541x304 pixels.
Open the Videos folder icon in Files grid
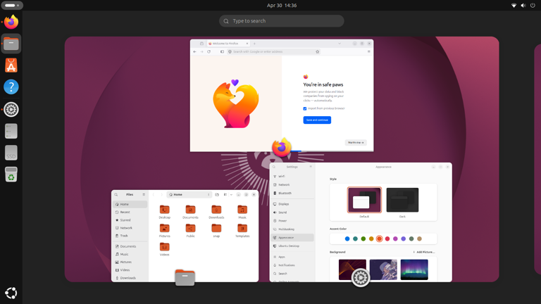(x=165, y=249)
